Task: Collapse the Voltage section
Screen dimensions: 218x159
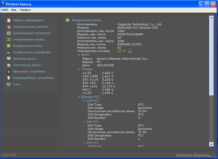Action: click(79, 69)
